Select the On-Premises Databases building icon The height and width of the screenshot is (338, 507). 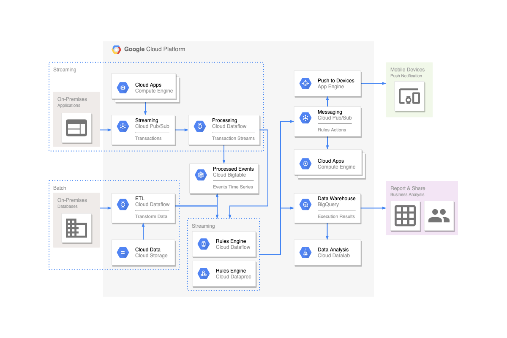(76, 228)
